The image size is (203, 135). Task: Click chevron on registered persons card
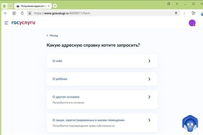point(149,120)
